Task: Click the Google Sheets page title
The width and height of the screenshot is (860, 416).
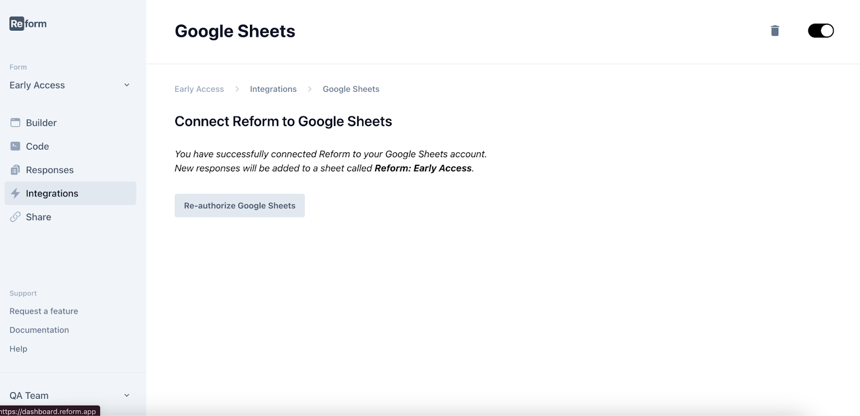Action: point(235,31)
